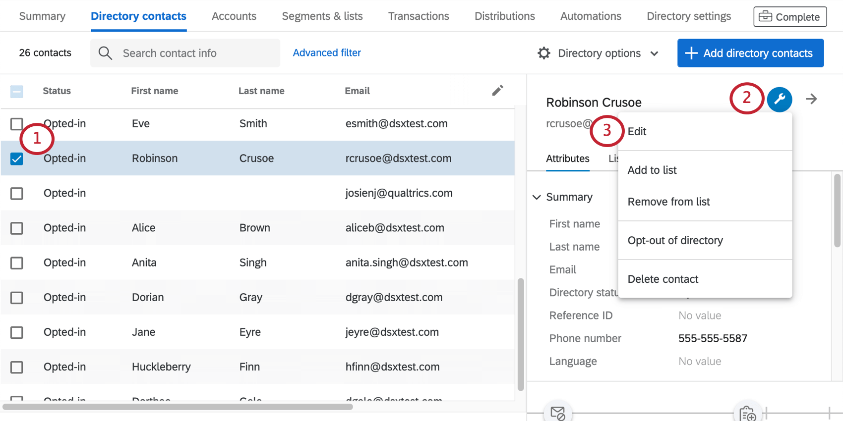Click the magnifier search icon
The image size is (843, 421).
click(105, 53)
